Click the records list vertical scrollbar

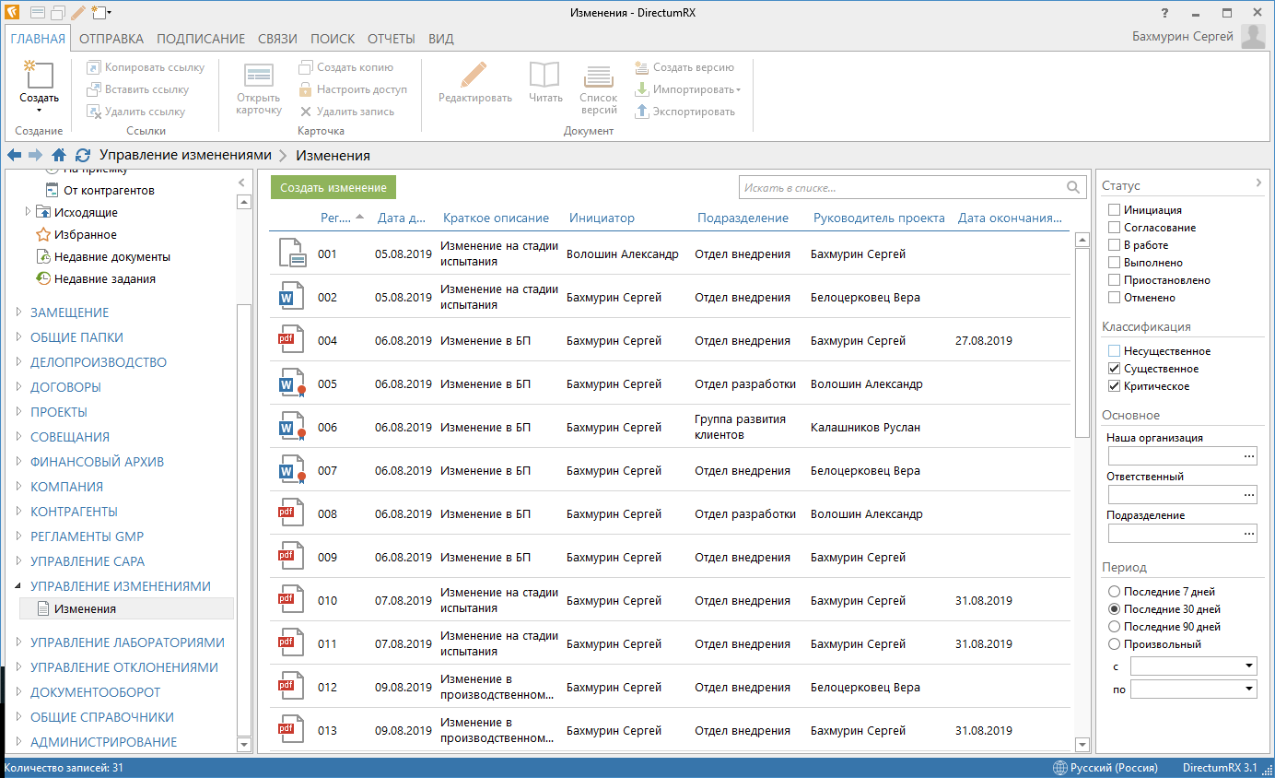tap(1082, 343)
